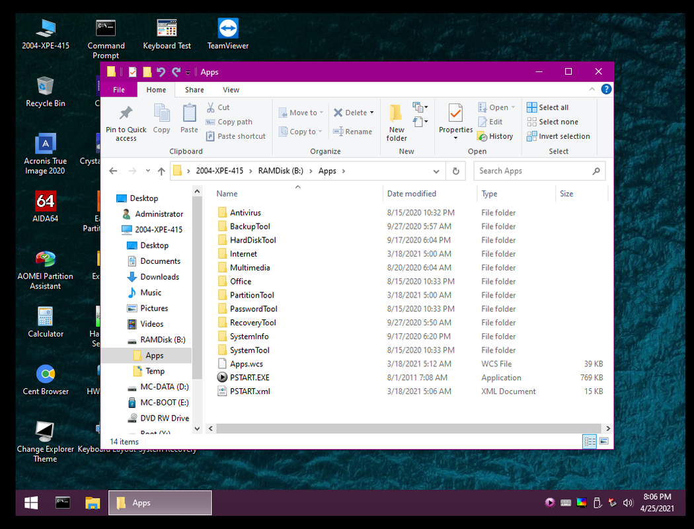This screenshot has height=529, width=694.
Task: Click the redo icon in title bar
Action: point(176,71)
